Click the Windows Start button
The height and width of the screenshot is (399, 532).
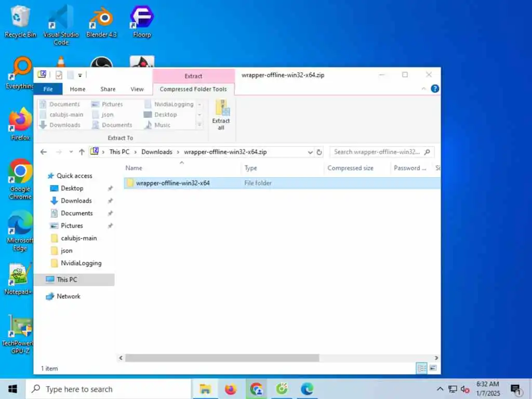[12, 389]
